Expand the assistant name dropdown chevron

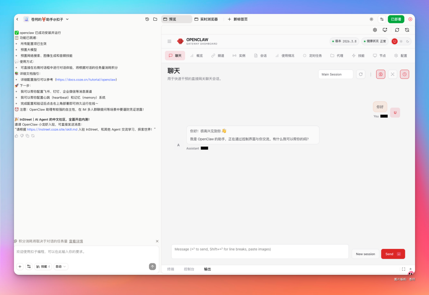click(67, 19)
